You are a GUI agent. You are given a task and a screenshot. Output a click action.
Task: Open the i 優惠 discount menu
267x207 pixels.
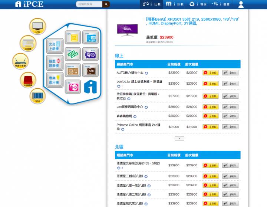(221, 4)
